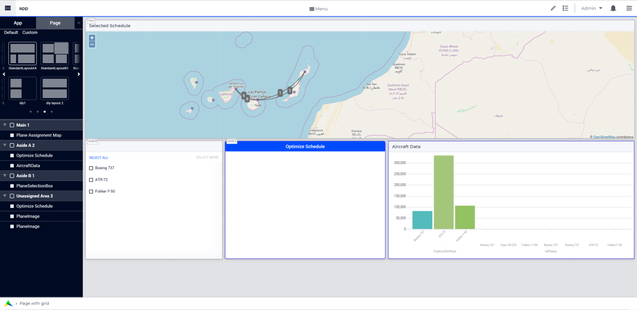This screenshot has width=637, height=310.
Task: Collapse the Main 1 tree section
Action: 5,125
